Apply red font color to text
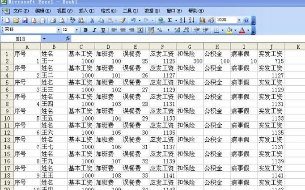 coord(242,30)
